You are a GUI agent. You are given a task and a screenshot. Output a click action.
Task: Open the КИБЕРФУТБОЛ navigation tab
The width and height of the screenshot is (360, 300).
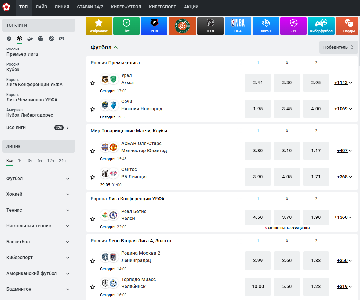[x=126, y=7]
